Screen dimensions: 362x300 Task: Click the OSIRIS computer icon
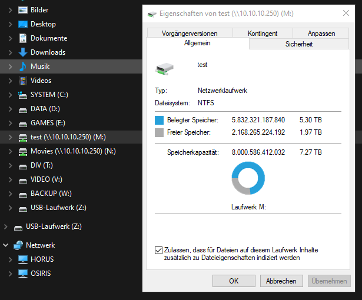coord(23,274)
